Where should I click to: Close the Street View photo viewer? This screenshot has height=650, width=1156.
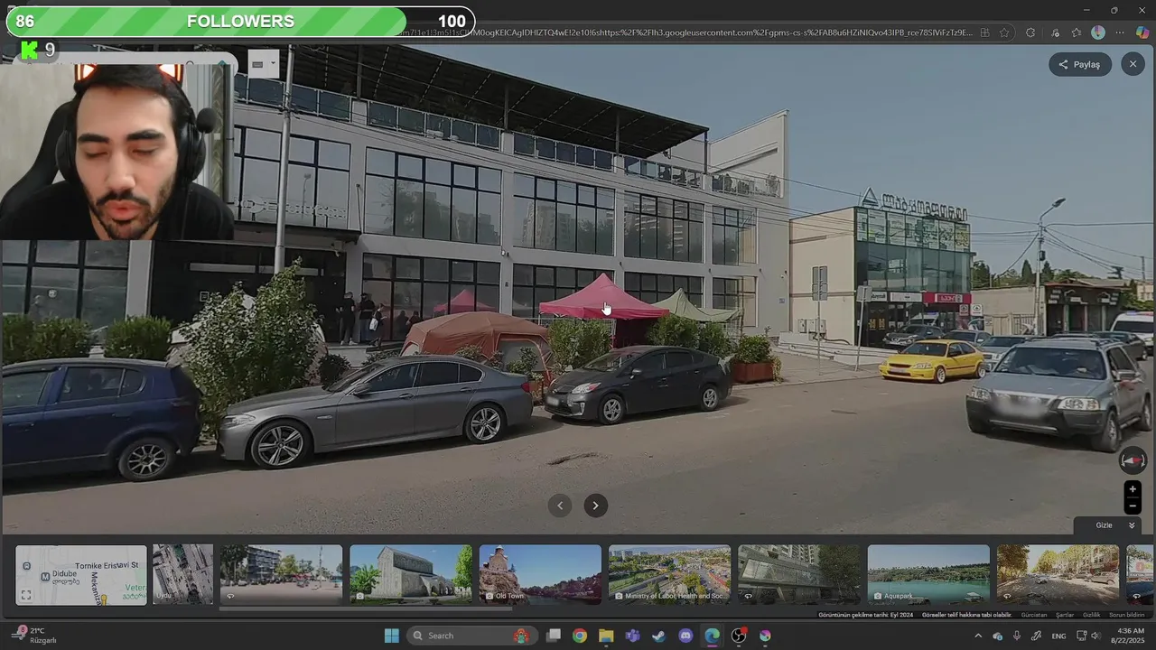click(1133, 64)
